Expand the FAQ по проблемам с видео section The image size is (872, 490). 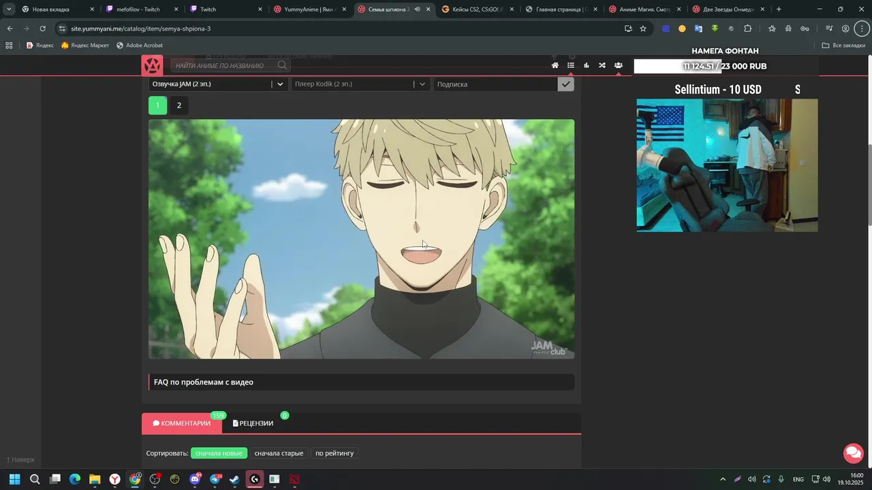coord(361,382)
